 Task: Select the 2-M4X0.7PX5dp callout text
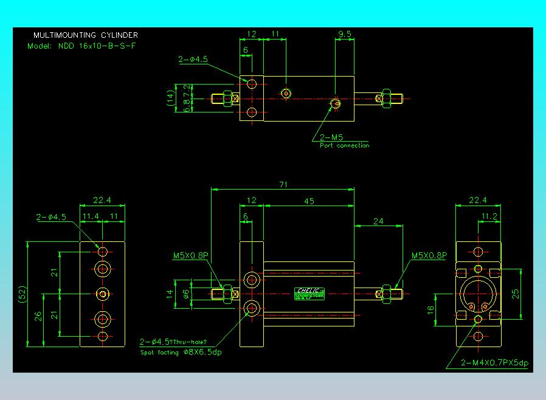point(494,363)
